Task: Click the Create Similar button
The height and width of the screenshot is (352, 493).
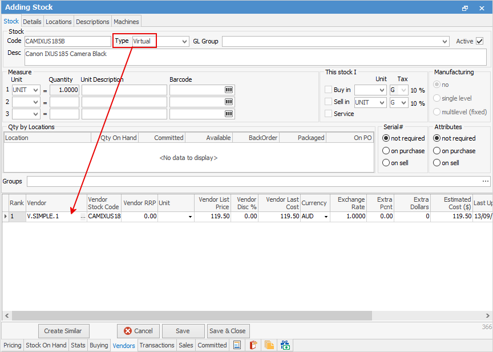Action: click(x=64, y=331)
